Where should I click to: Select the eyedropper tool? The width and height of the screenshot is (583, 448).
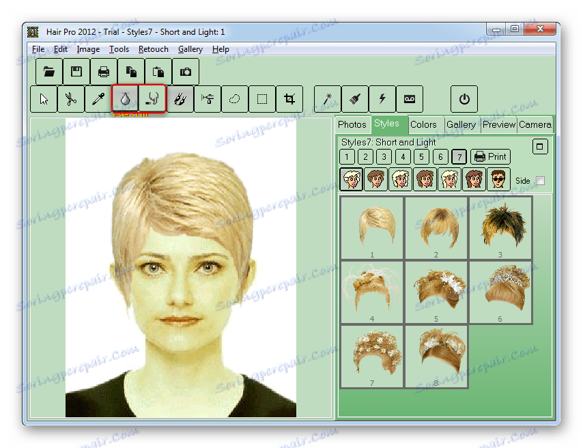pos(98,99)
